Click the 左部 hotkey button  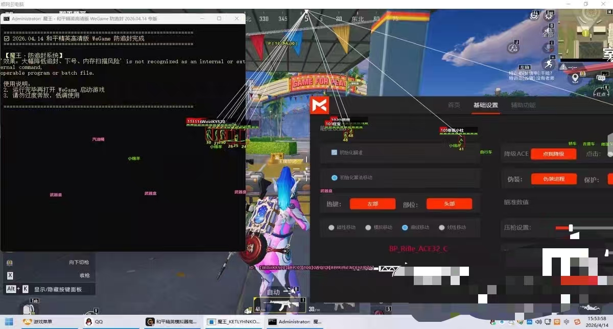[x=372, y=204]
